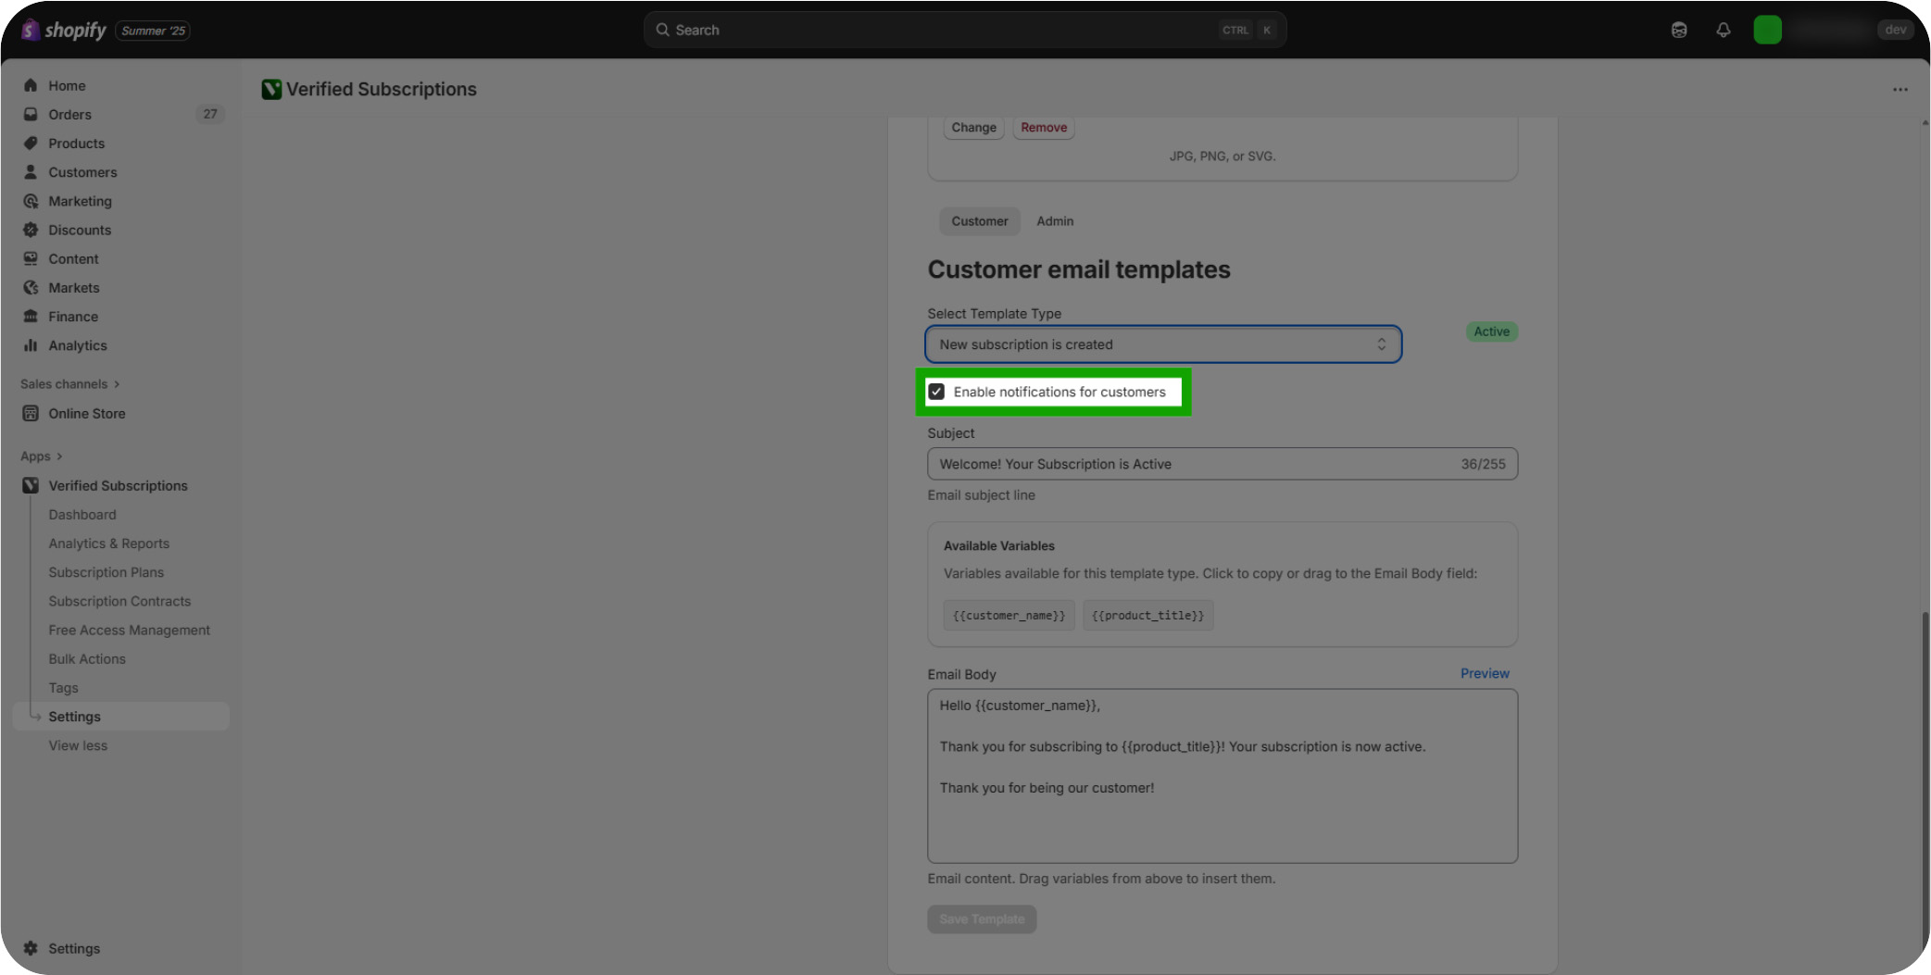The image size is (1931, 975).
Task: Click the green store avatar
Action: (x=1767, y=30)
